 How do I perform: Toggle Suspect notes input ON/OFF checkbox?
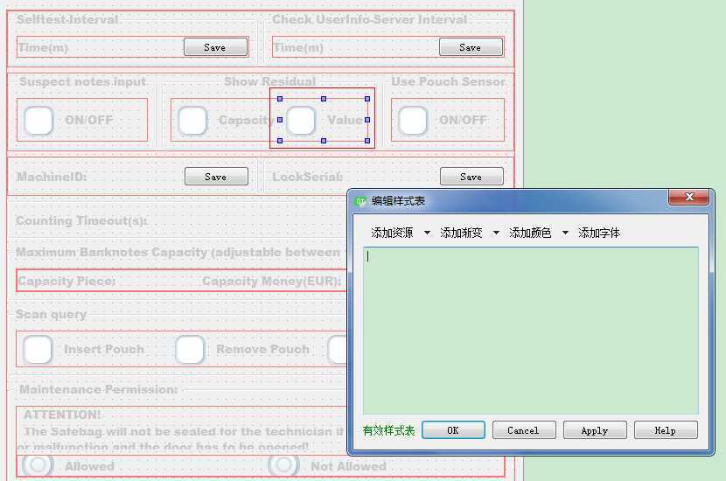(x=38, y=121)
